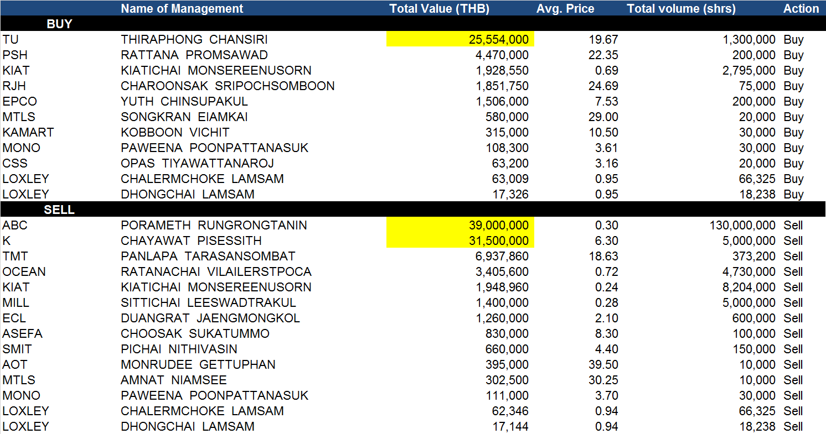
Task: Click the 'Name of Management' column header
Action: [x=182, y=8]
